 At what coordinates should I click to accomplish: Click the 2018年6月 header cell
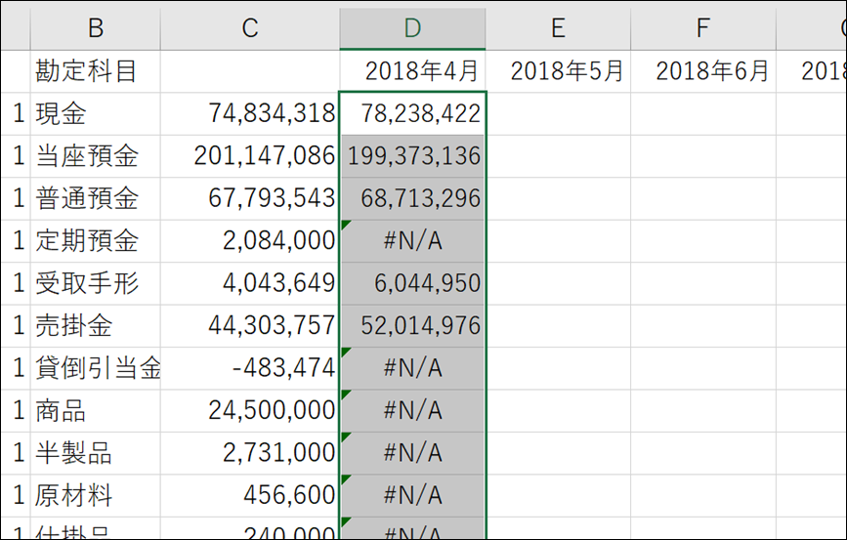703,71
